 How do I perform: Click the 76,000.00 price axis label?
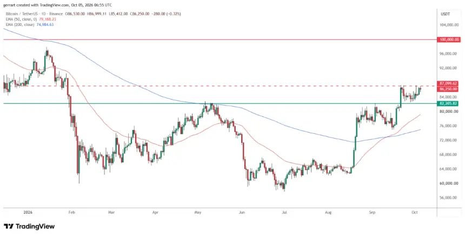[449, 126]
